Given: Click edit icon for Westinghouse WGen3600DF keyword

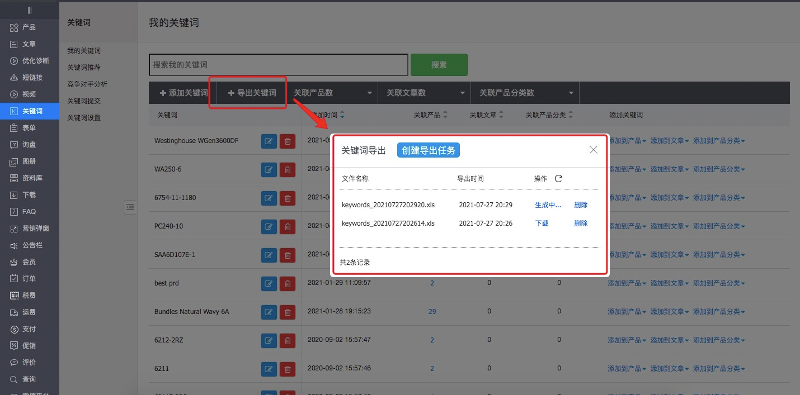Looking at the screenshot, I should coord(269,141).
